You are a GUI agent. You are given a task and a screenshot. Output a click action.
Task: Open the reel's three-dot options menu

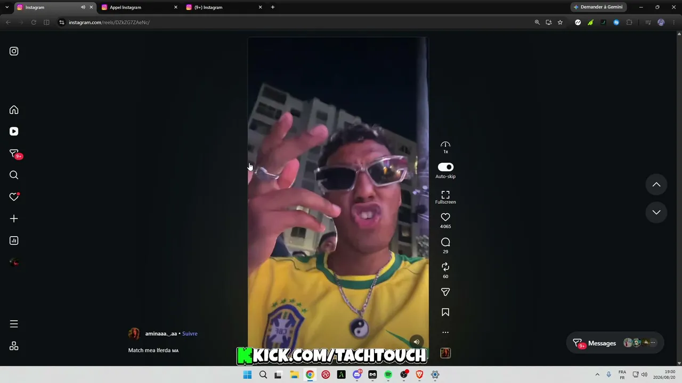point(445,332)
